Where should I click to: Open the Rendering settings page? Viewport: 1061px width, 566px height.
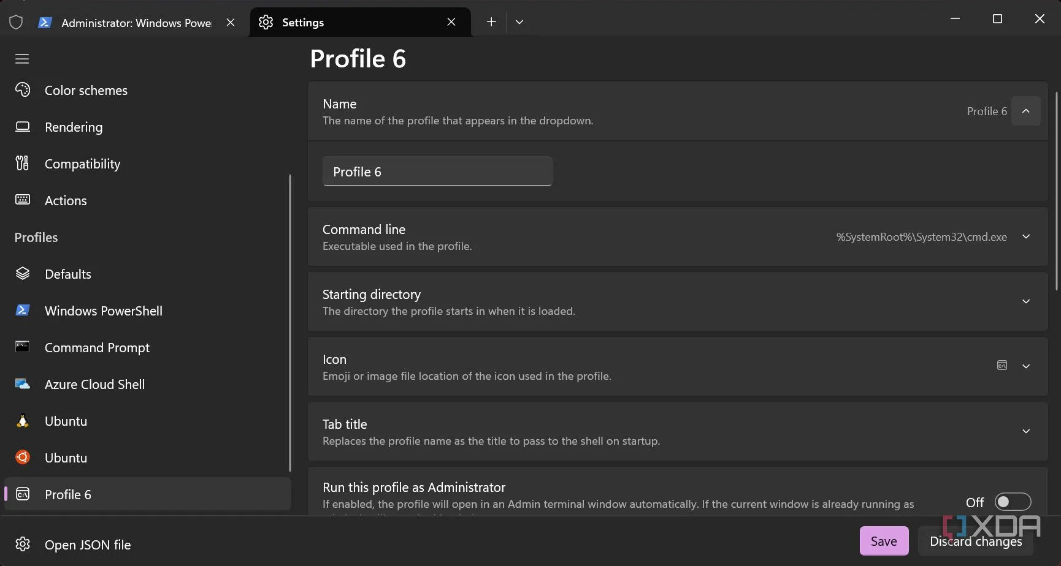[x=74, y=127]
